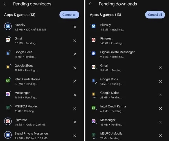
Task: Cancel Google Docs download in right screenshot
Action: click(160, 81)
